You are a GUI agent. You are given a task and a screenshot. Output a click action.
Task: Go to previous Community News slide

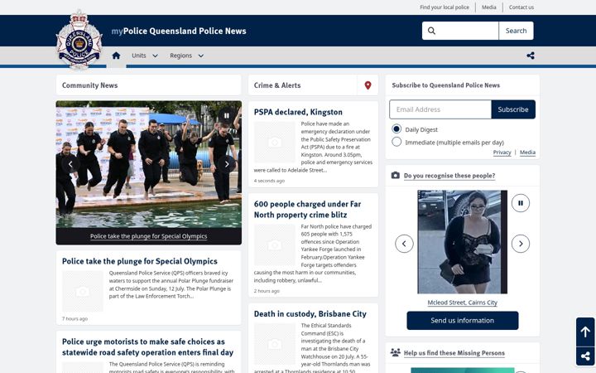coord(70,164)
